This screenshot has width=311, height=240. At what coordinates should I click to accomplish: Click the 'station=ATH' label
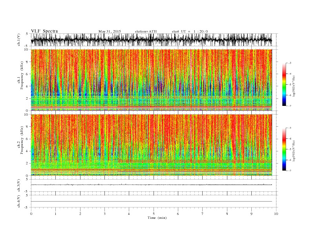pyautogui.click(x=146, y=31)
